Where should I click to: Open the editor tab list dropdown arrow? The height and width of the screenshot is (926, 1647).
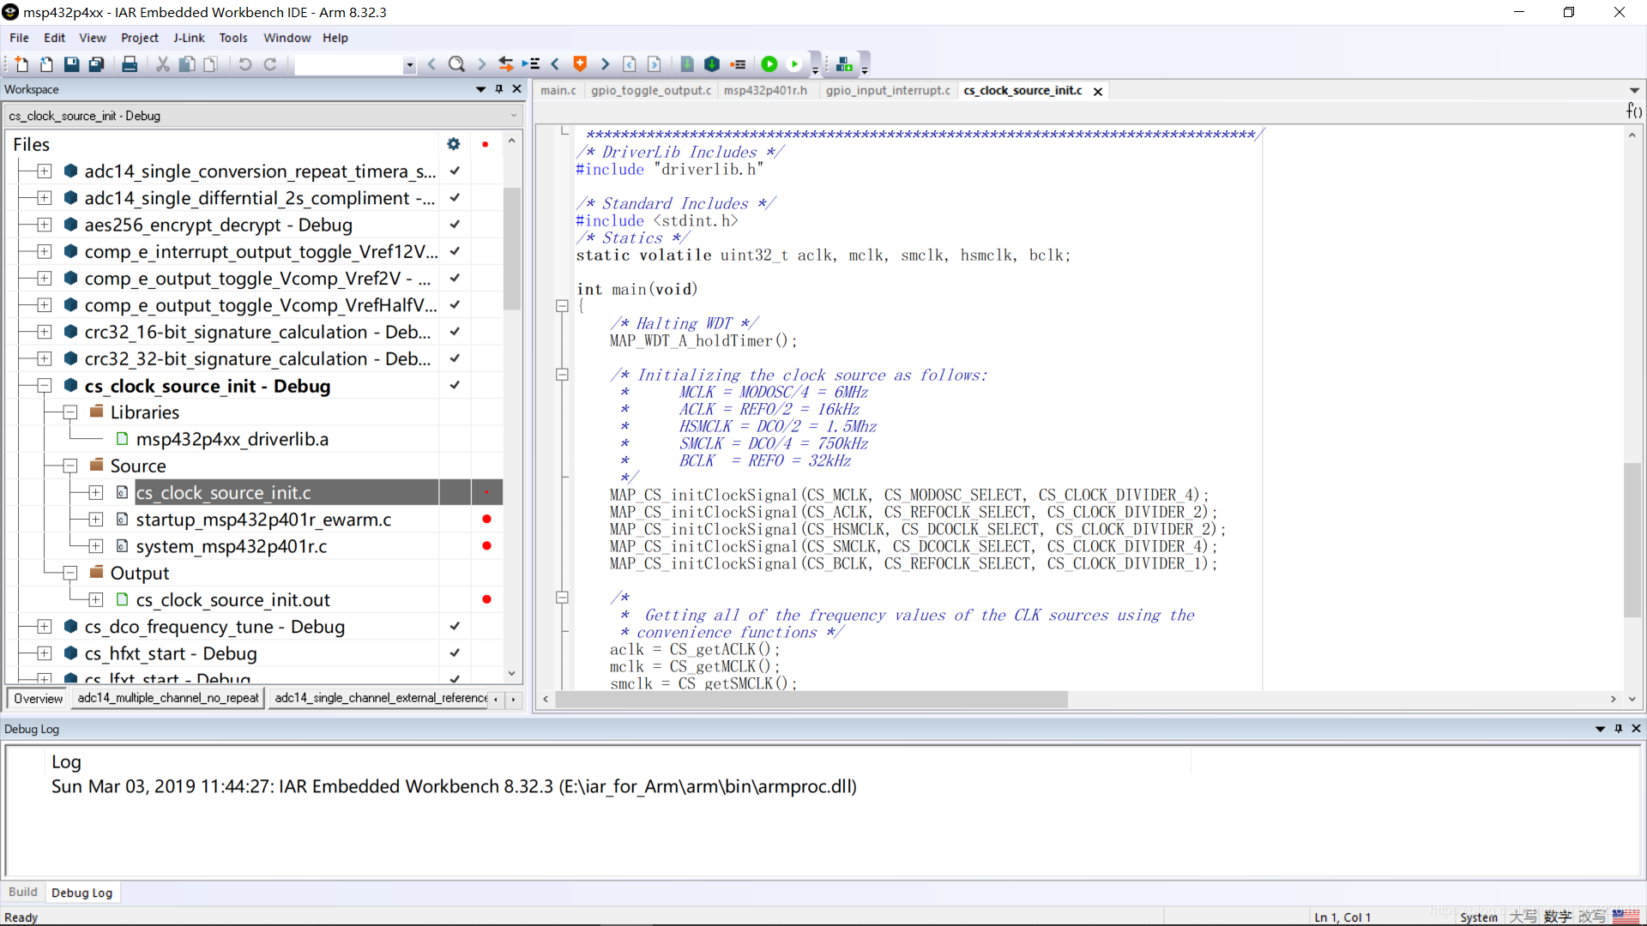click(1634, 90)
